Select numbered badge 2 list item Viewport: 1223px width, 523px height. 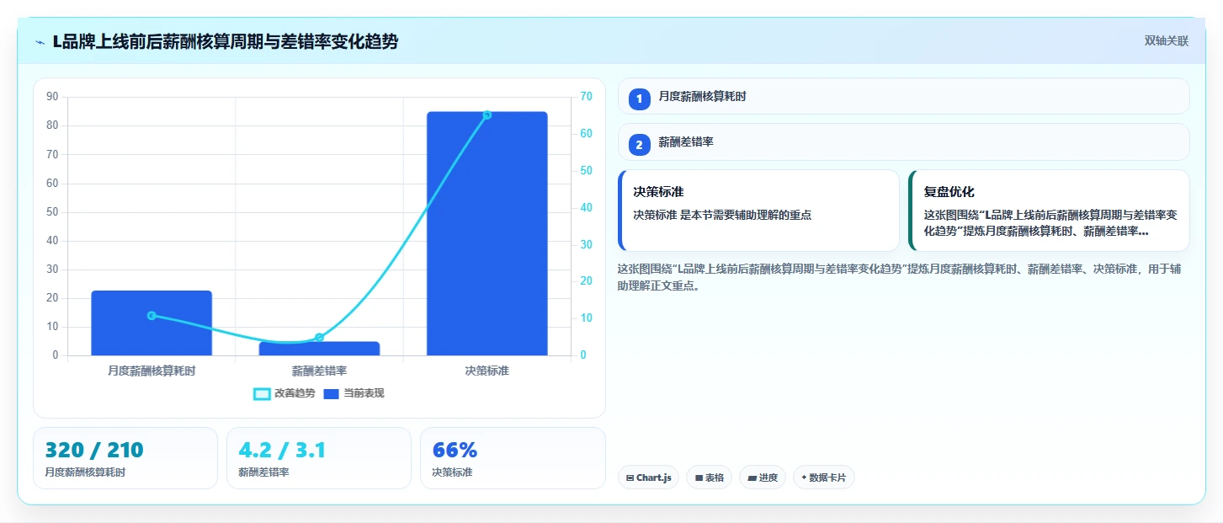tap(639, 145)
